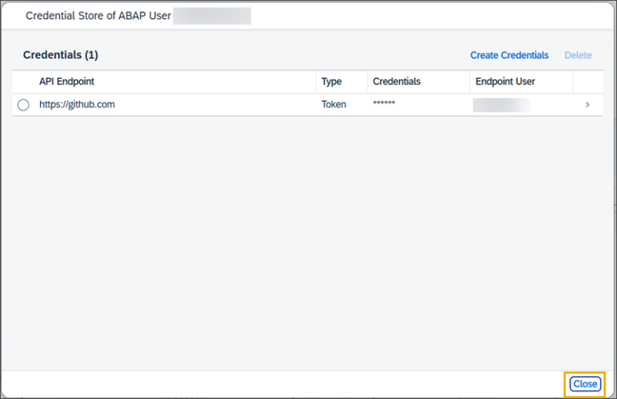This screenshot has width=617, height=399.
Task: Select the https://github.com endpoint cell
Action: 77,105
